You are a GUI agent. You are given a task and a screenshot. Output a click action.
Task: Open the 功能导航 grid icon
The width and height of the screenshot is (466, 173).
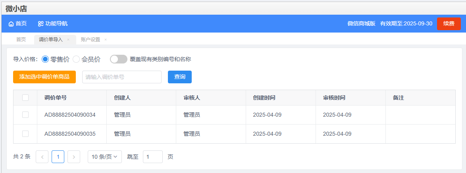41,24
